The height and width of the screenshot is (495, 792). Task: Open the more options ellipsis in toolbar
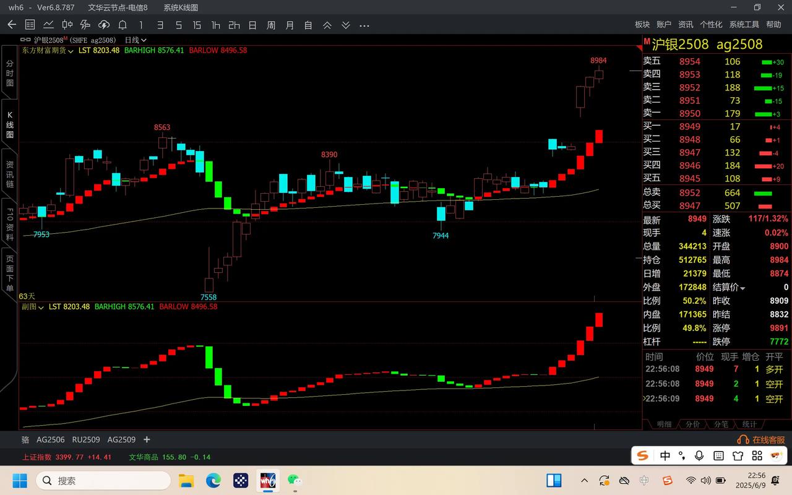point(364,25)
